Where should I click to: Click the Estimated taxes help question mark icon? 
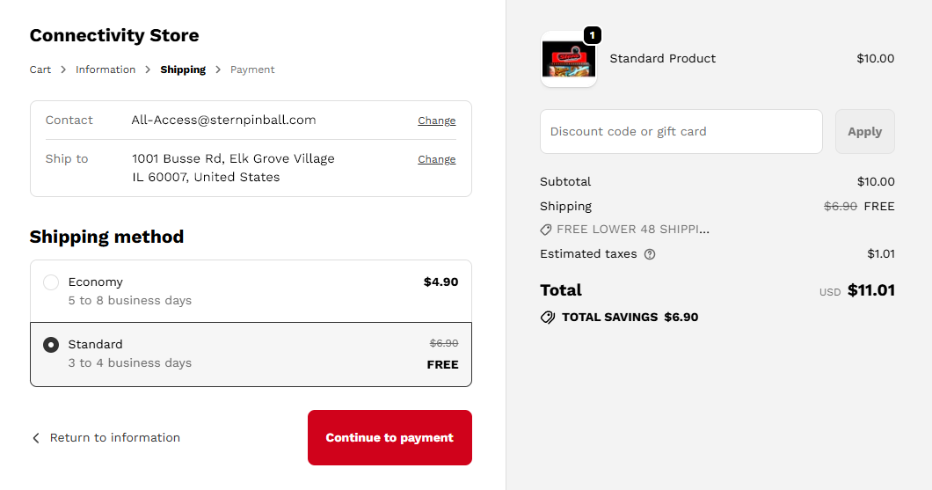pyautogui.click(x=650, y=254)
